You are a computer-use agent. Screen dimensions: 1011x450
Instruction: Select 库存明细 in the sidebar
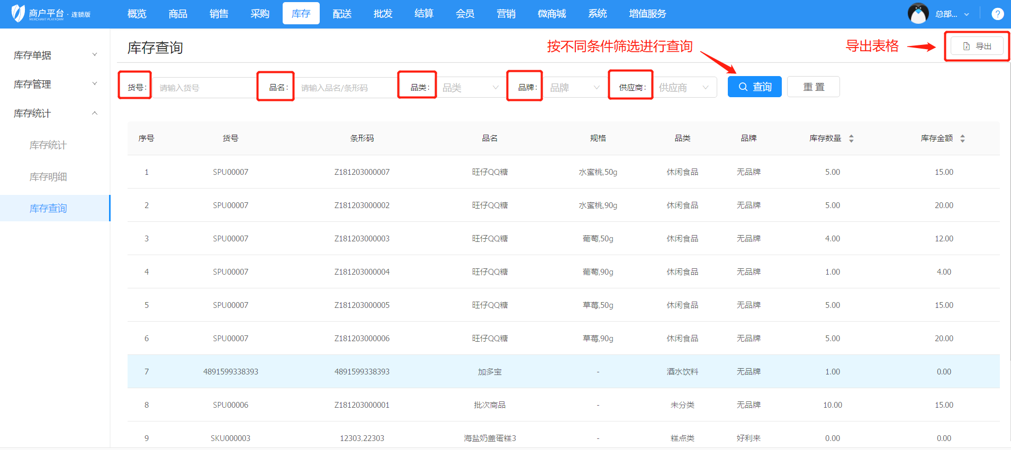click(x=48, y=177)
